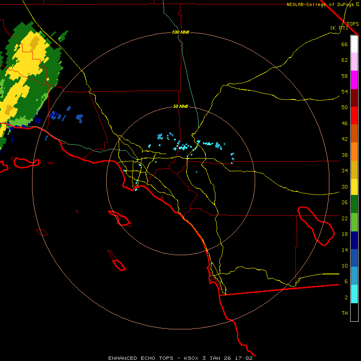Click the black TH legend swatch

pyautogui.click(x=354, y=312)
